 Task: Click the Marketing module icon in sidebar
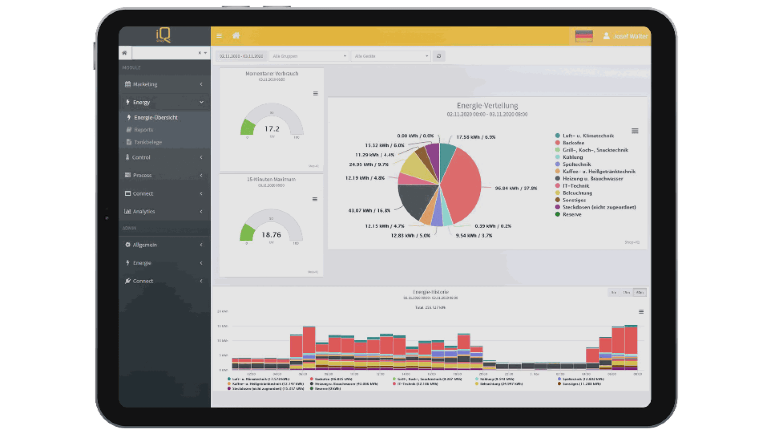click(x=127, y=84)
